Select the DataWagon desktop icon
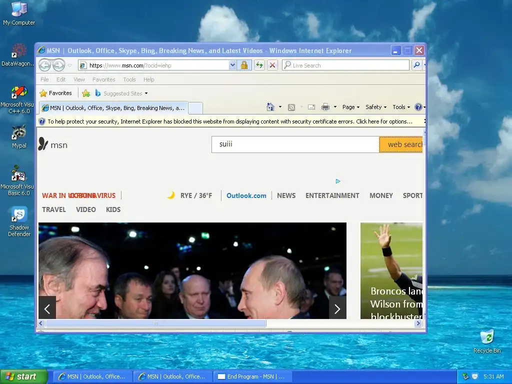Screen dimensions: 512x384 (18, 55)
